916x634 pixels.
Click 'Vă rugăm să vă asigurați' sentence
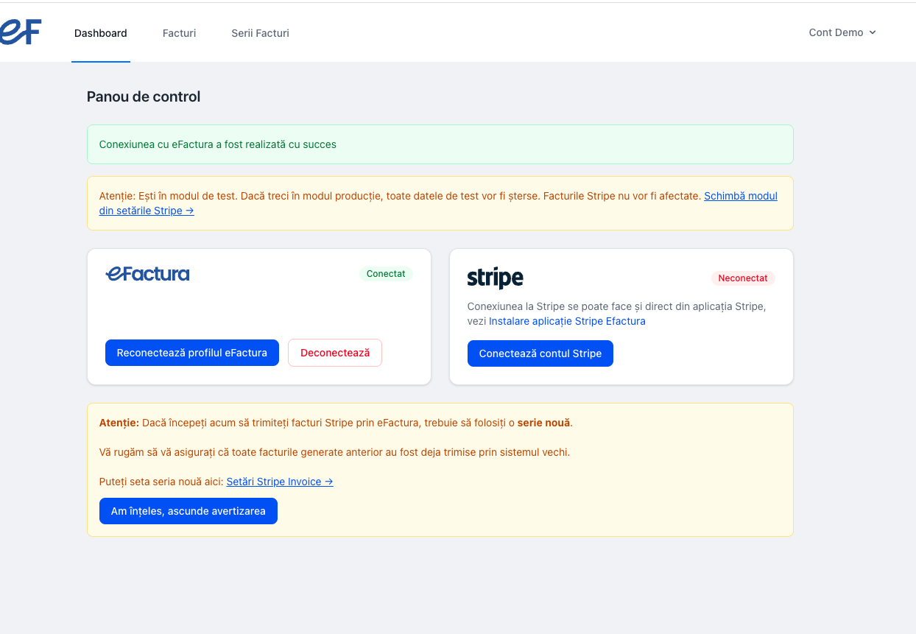point(334,452)
